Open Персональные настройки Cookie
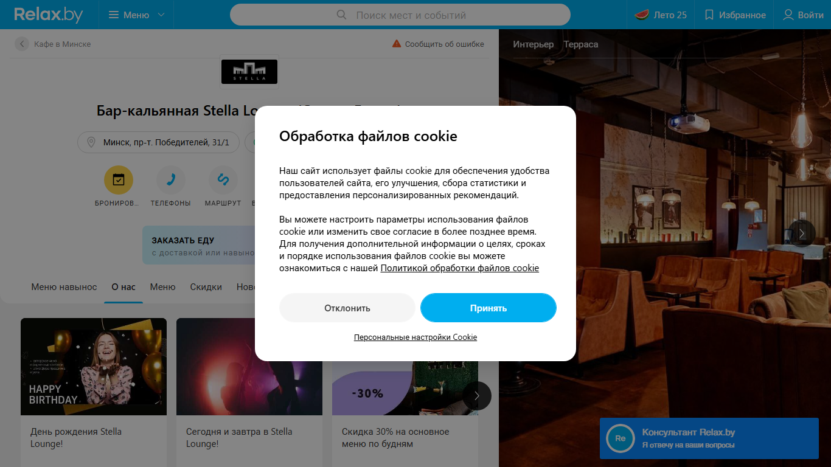Image resolution: width=831 pixels, height=467 pixels. [x=415, y=337]
